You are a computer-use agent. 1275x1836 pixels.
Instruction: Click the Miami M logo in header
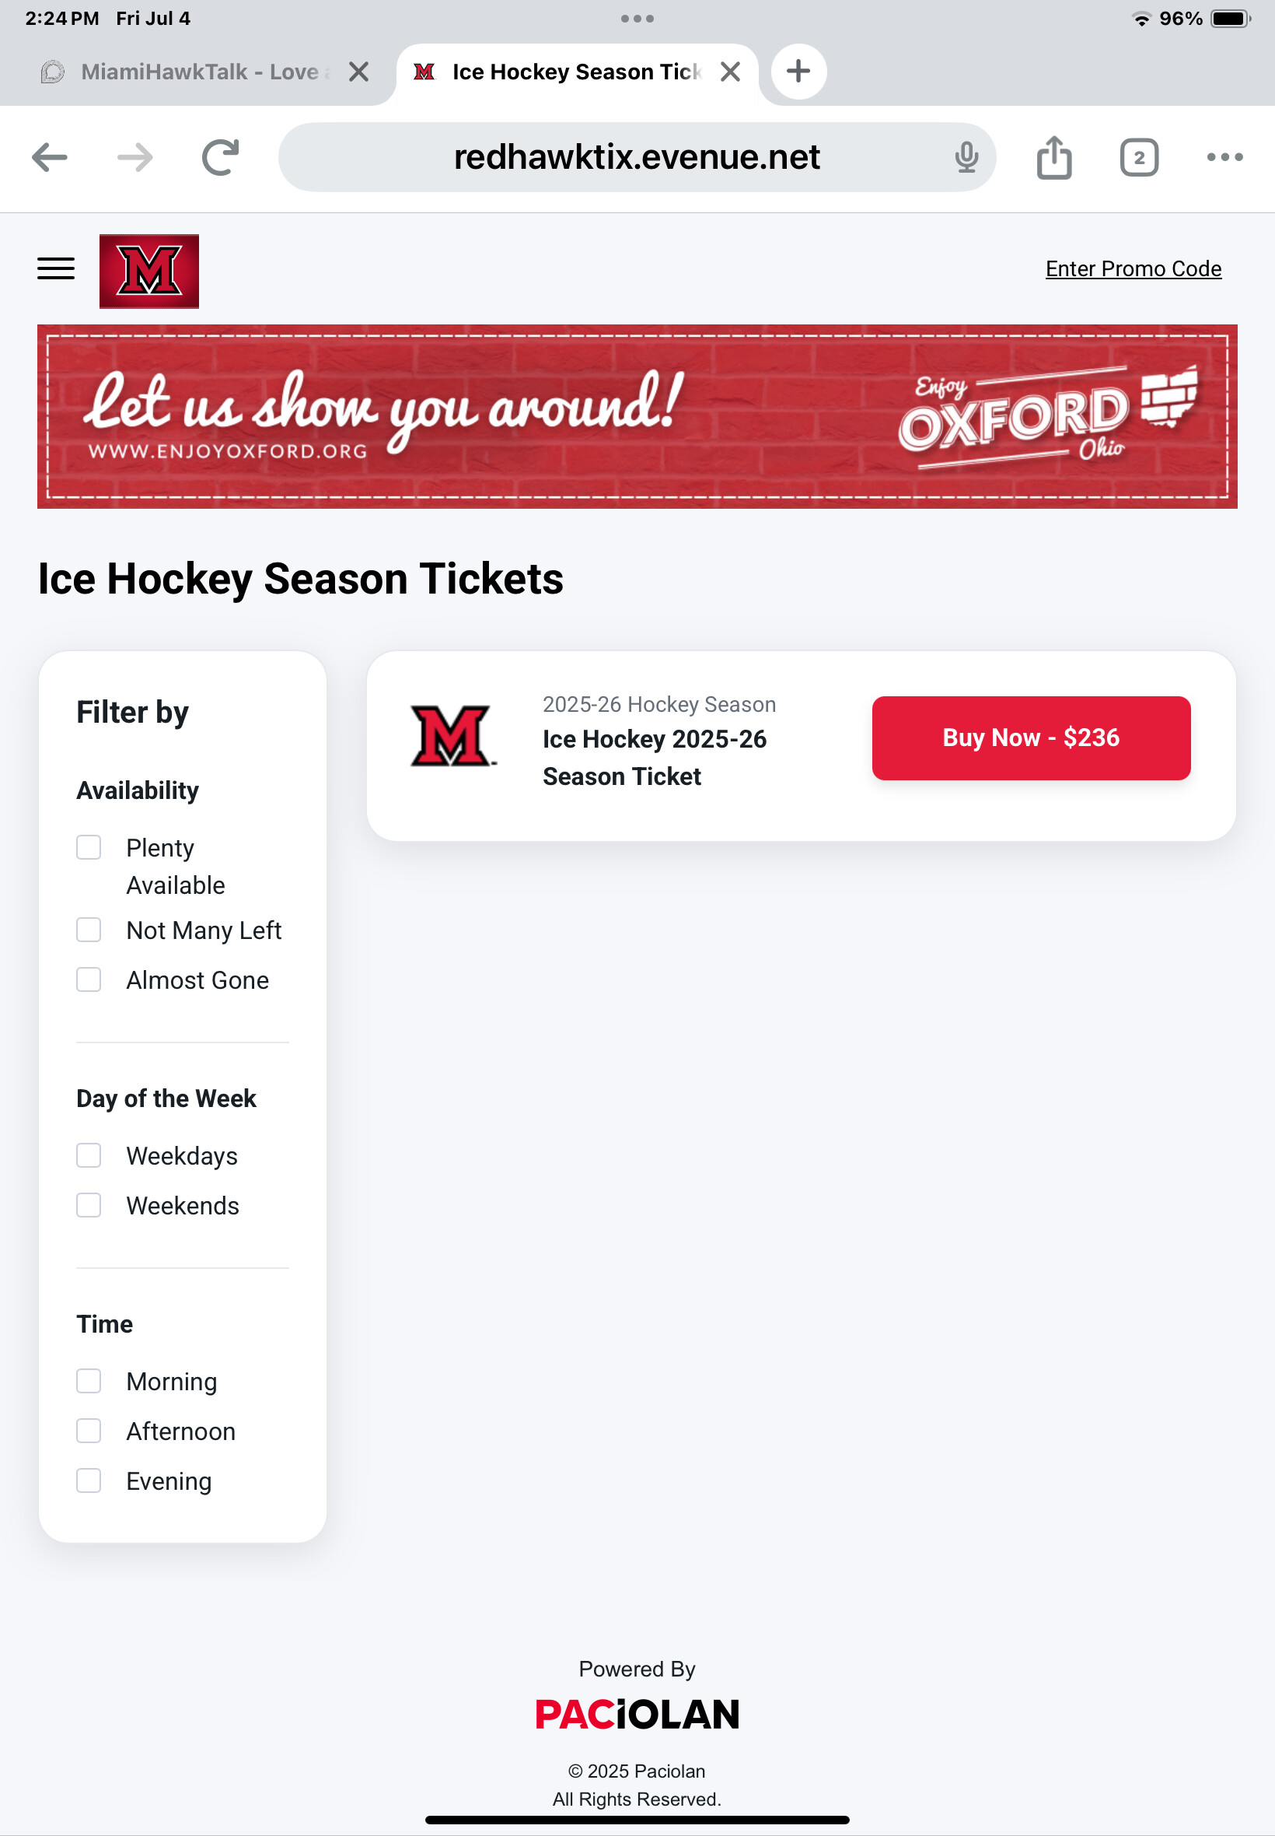(x=148, y=271)
